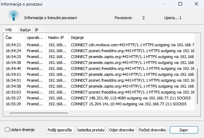Select log row at 16:54:24
The height and width of the screenshot is (138, 204).
99,51
